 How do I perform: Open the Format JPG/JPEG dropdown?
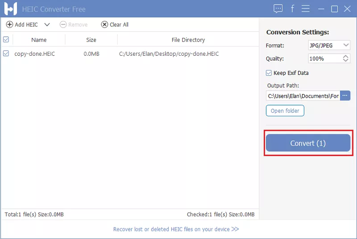coord(329,45)
